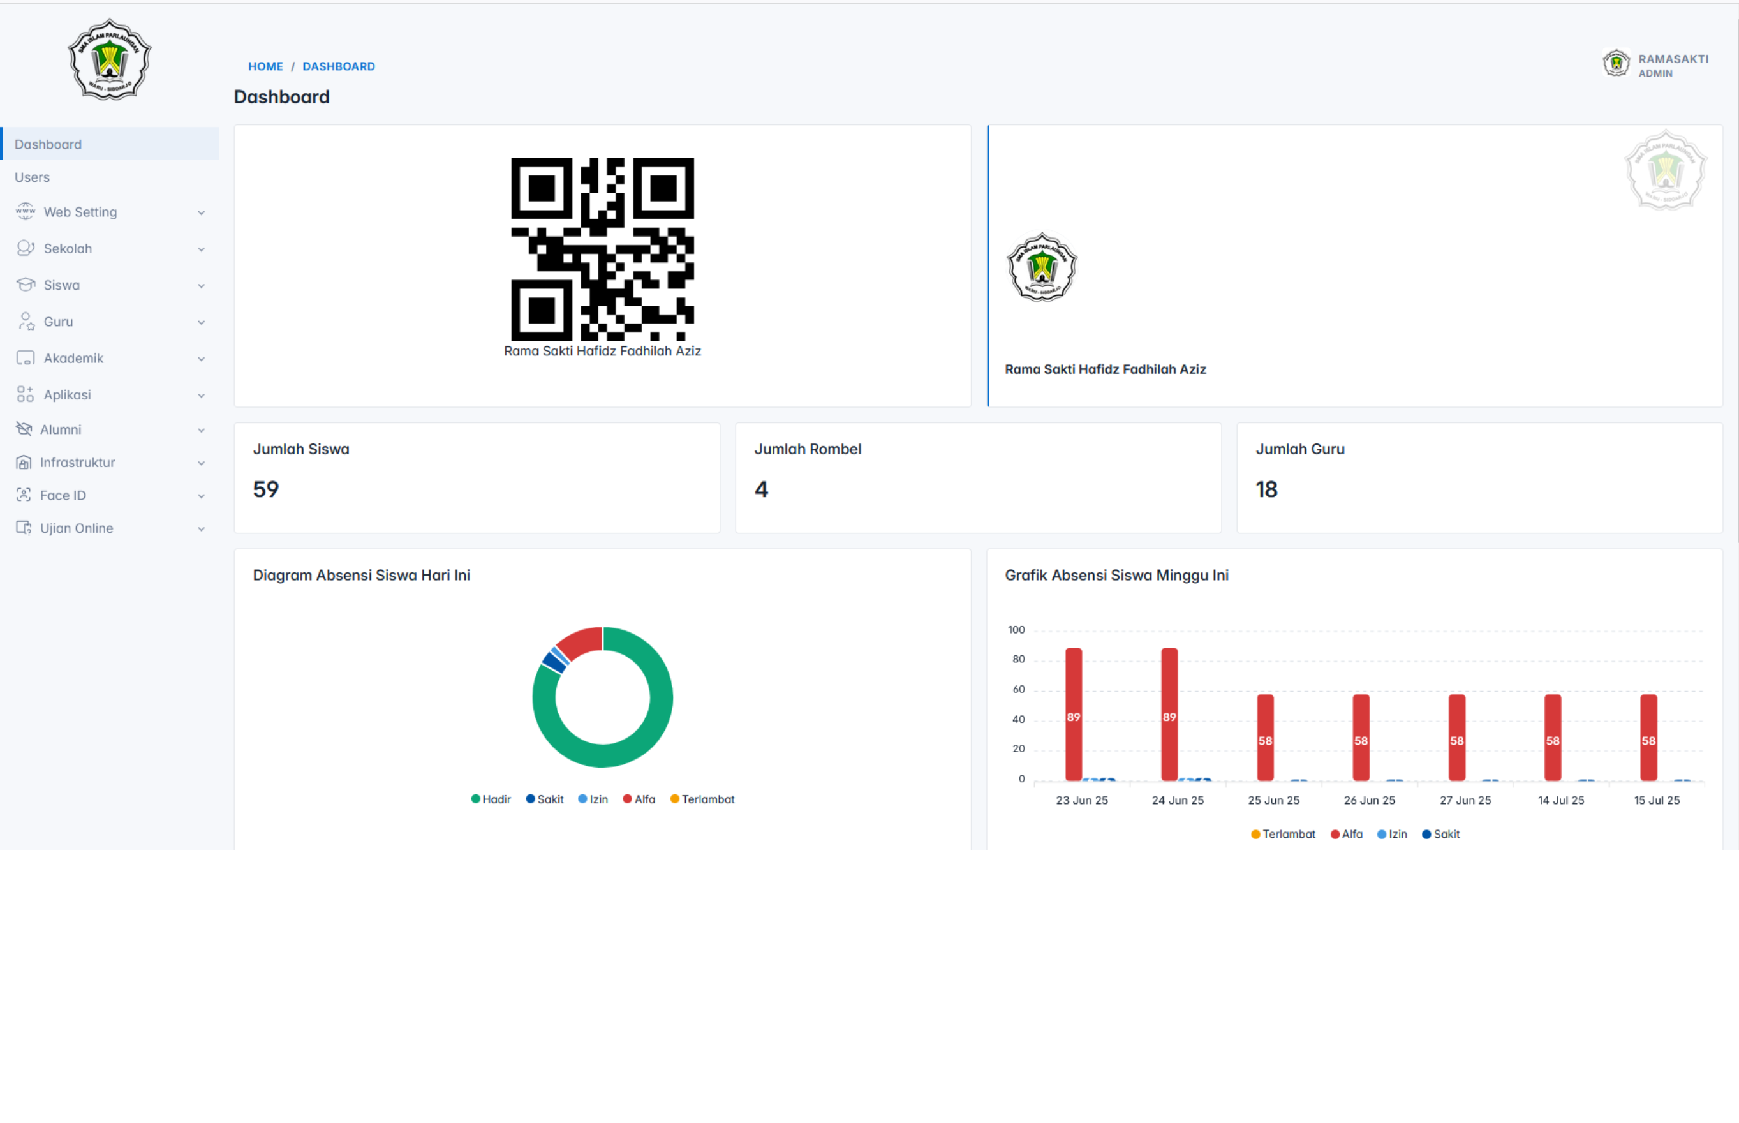The width and height of the screenshot is (1739, 1123).
Task: Select the Akademik menu label
Action: (x=73, y=358)
